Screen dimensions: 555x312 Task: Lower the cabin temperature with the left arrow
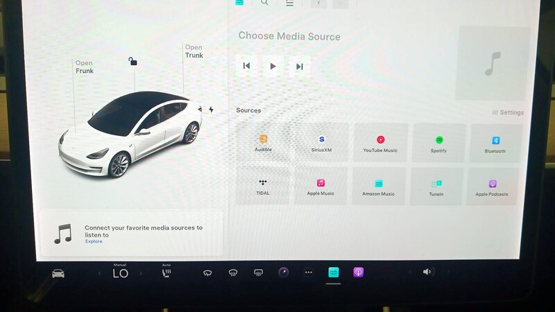coord(99,273)
